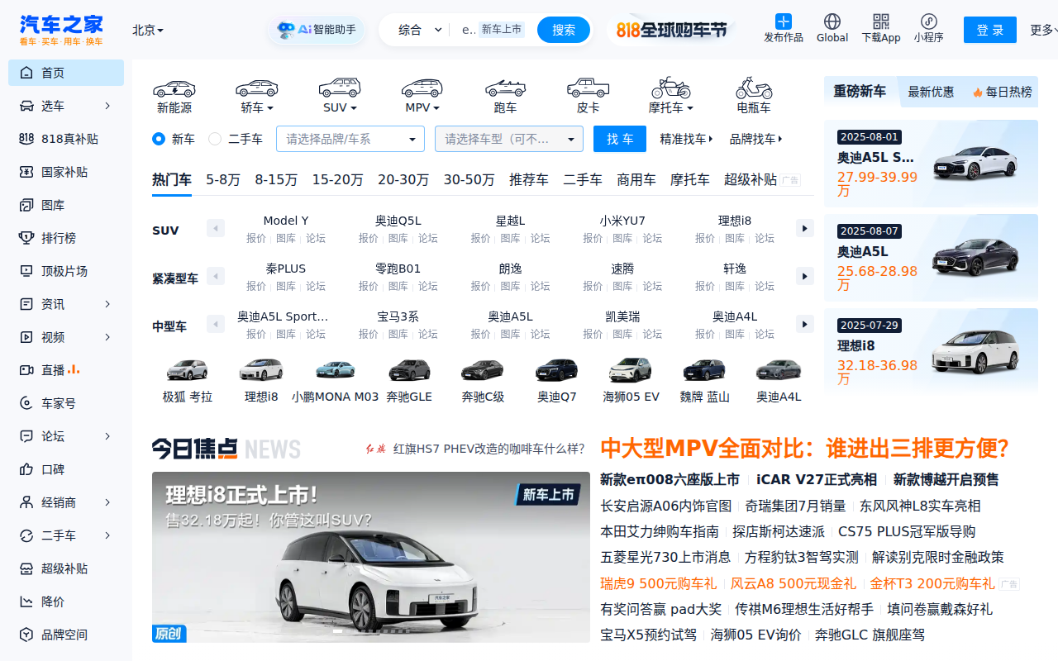Open the 皮卡 pickup truck icon

click(588, 88)
